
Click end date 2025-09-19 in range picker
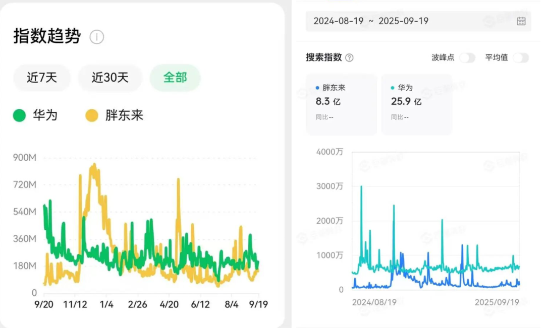coord(403,21)
